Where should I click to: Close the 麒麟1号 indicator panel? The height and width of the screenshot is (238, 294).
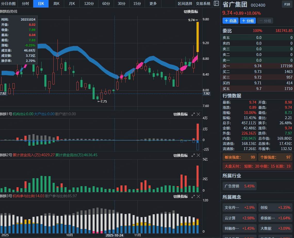tap(198, 114)
